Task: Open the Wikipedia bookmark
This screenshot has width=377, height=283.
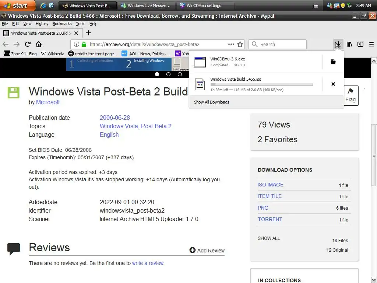Action: pos(52,54)
